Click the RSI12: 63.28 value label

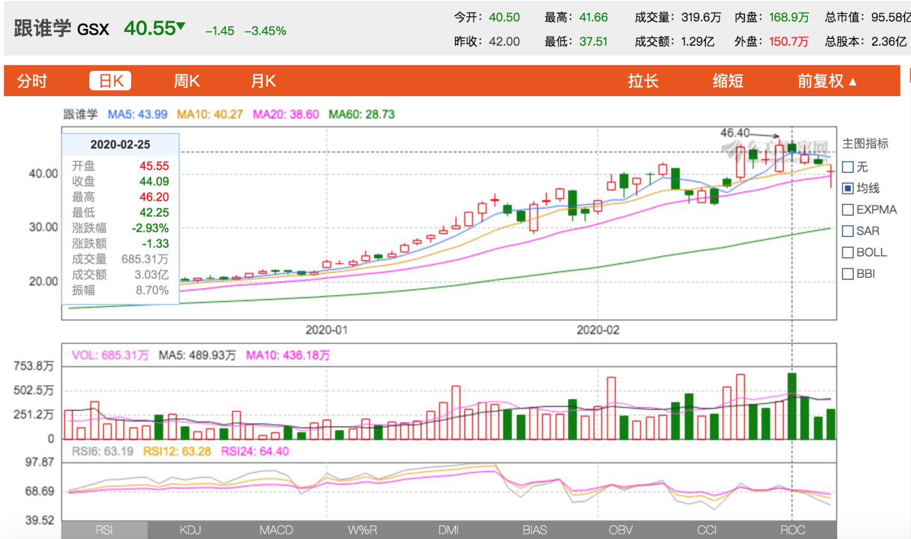coord(177,451)
